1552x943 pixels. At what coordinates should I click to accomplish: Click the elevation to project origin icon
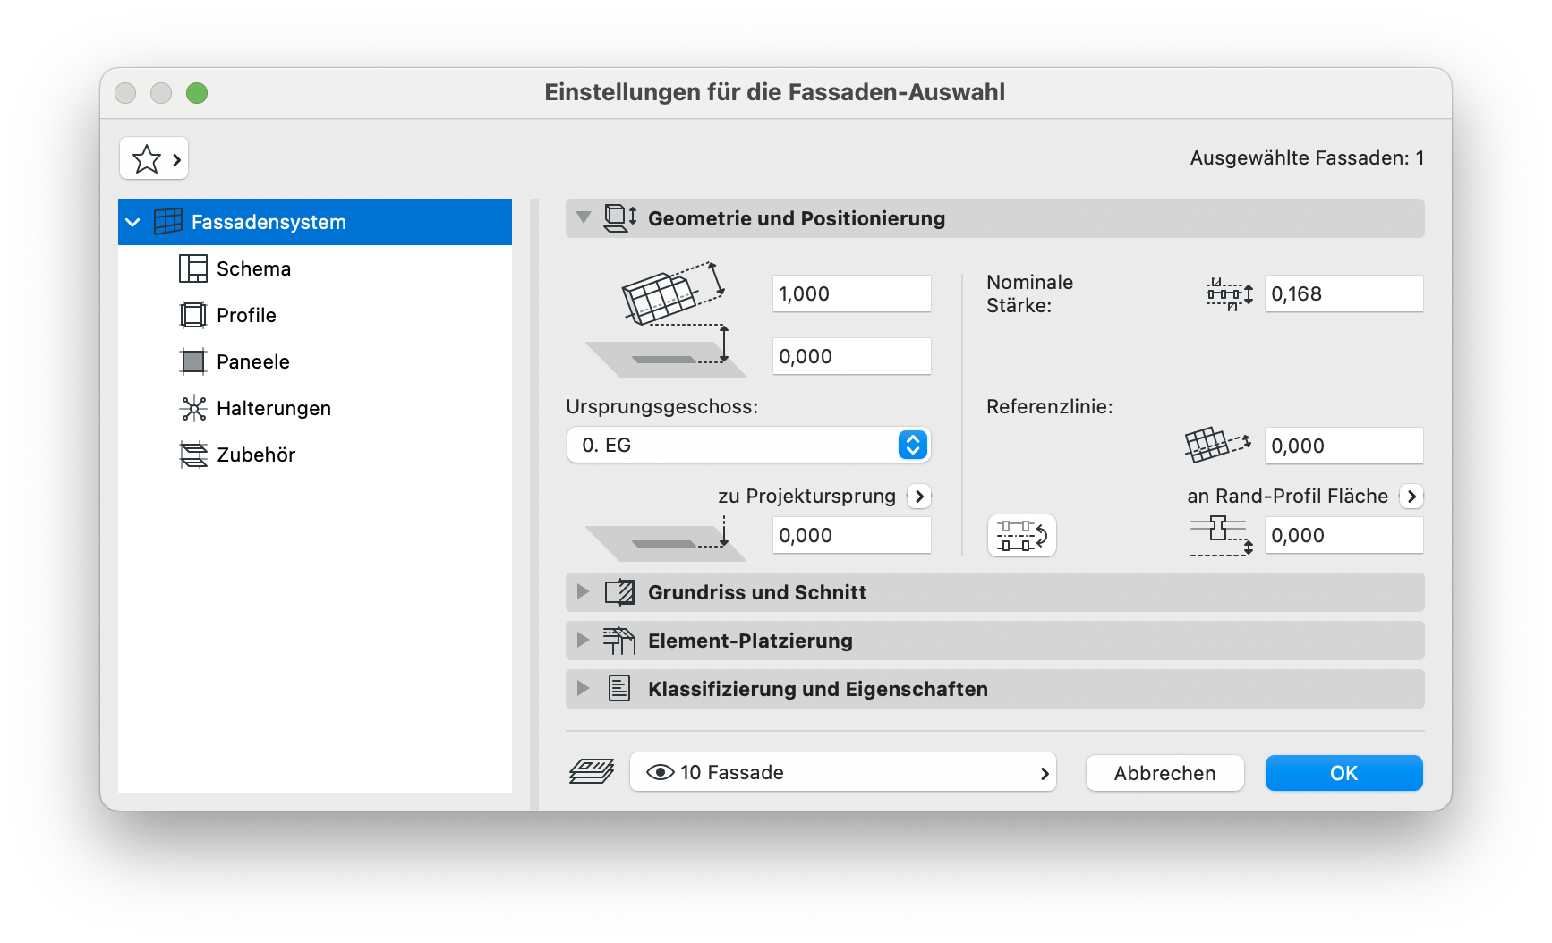pos(665,537)
